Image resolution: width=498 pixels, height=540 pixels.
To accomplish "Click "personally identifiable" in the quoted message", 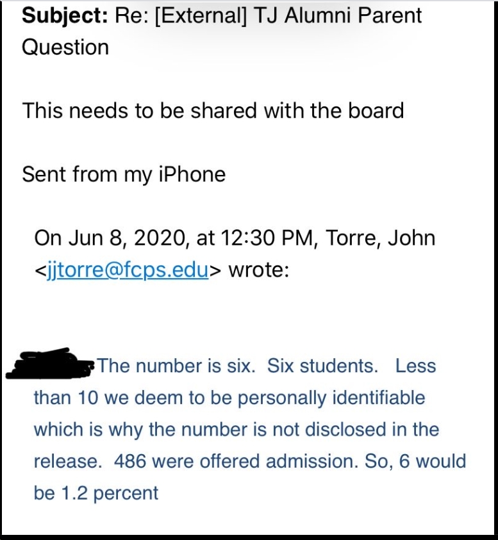I will pyautogui.click(x=331, y=398).
